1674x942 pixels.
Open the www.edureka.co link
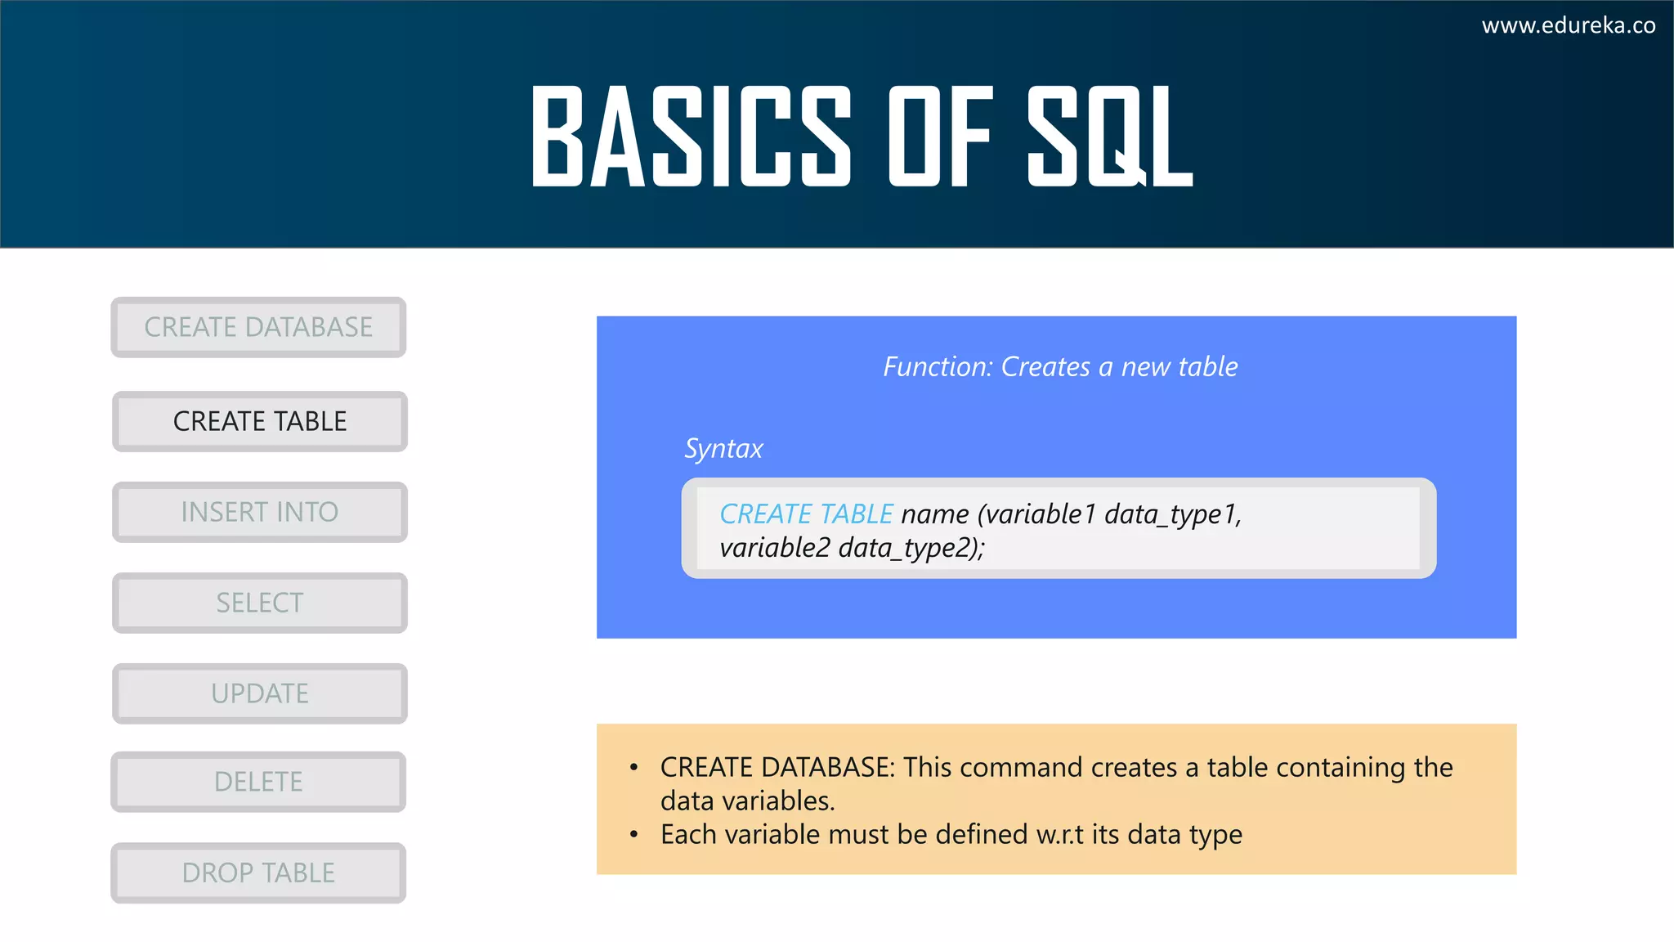pos(1568,25)
